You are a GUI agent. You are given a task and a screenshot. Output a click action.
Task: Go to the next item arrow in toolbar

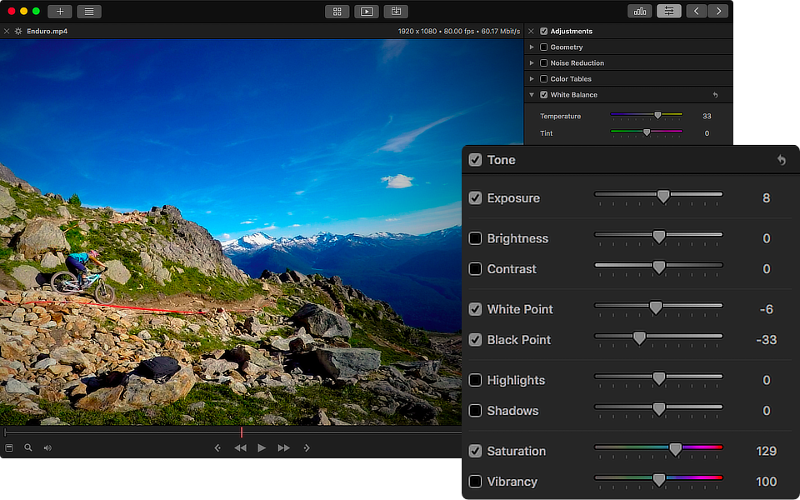pyautogui.click(x=718, y=11)
